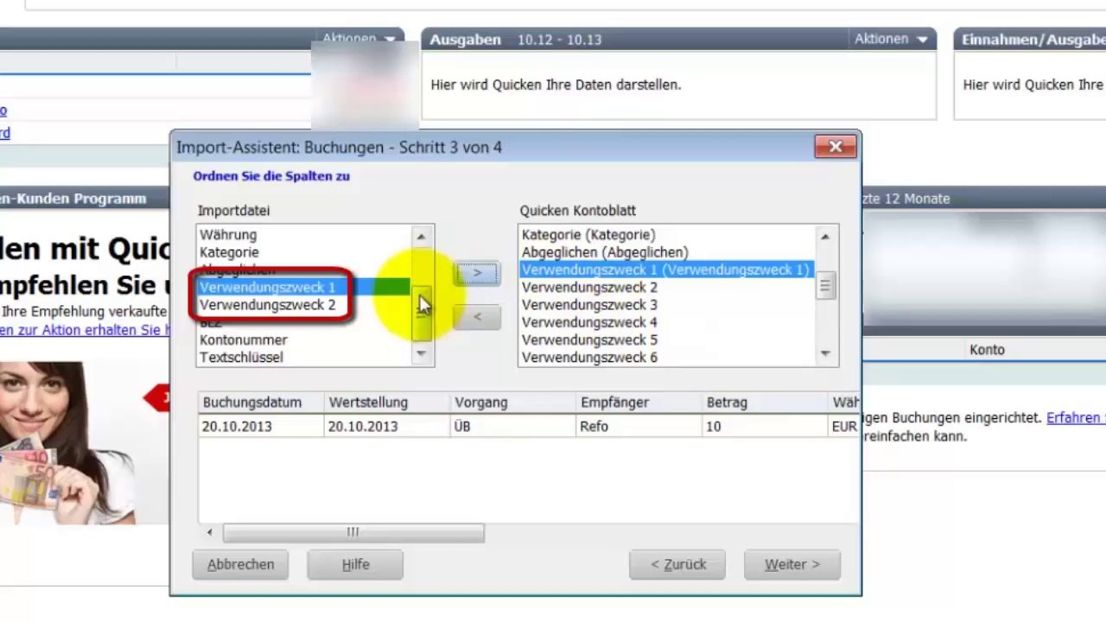
Task: Click the Hilfe button
Action: (355, 564)
